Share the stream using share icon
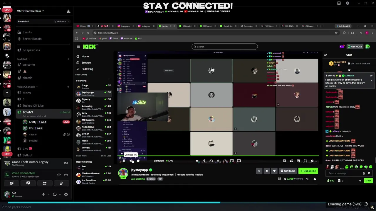The height and width of the screenshot is (211, 376). tap(307, 179)
